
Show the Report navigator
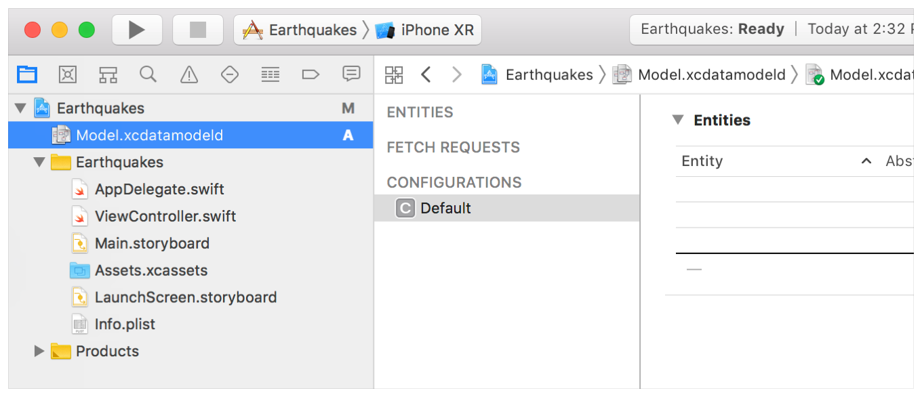tap(351, 75)
